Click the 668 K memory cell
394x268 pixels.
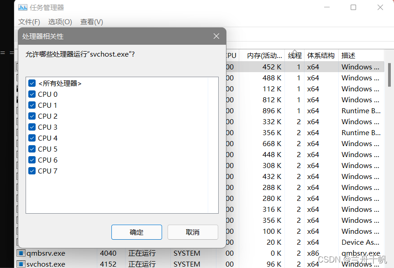click(x=272, y=144)
